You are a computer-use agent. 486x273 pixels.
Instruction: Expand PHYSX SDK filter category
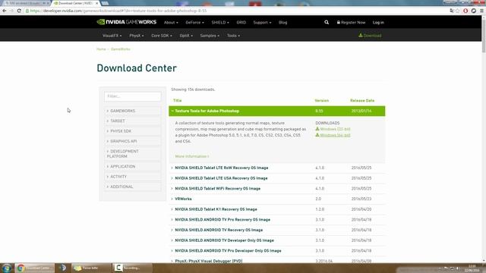(133, 131)
